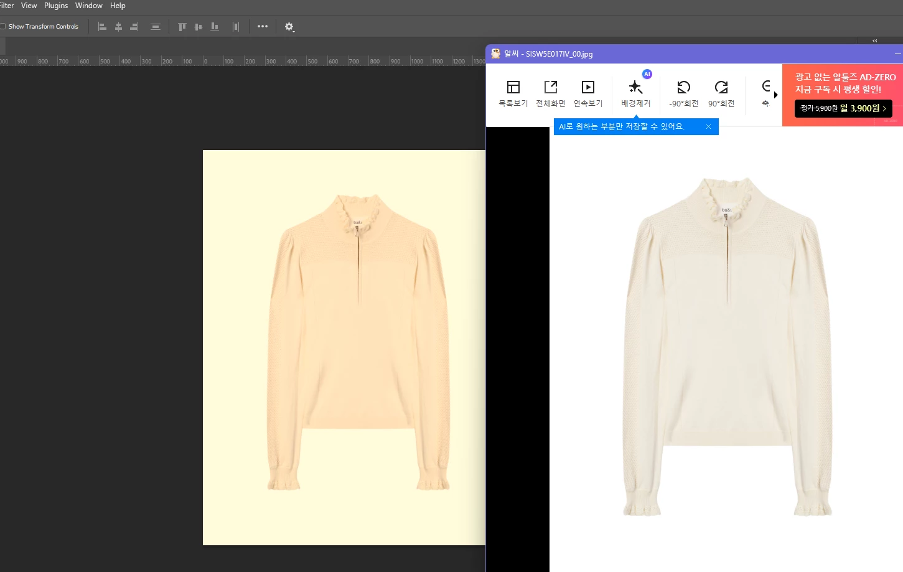The image size is (903, 572).
Task: Click the blue AI tooltip message text
Action: 621,126
